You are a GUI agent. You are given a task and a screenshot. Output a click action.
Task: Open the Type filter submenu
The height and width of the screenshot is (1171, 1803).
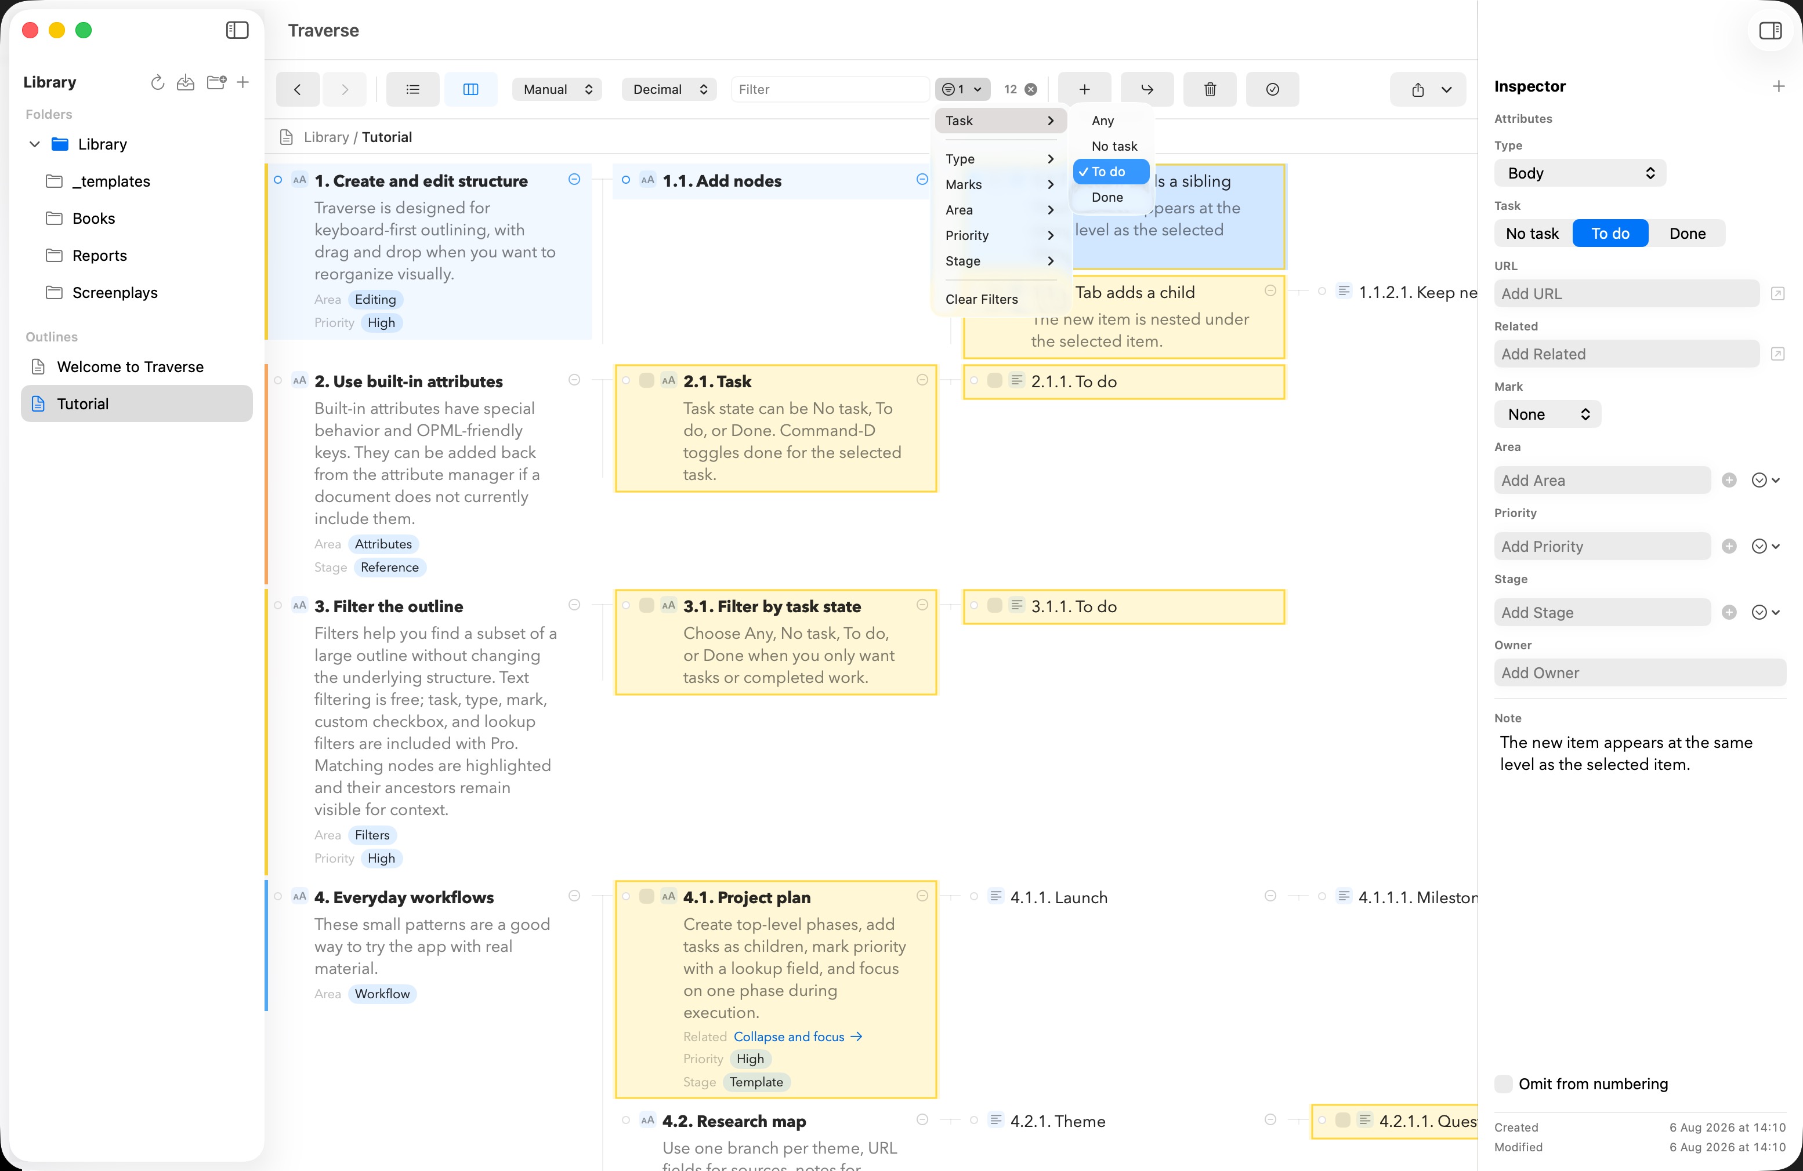[x=1000, y=159]
